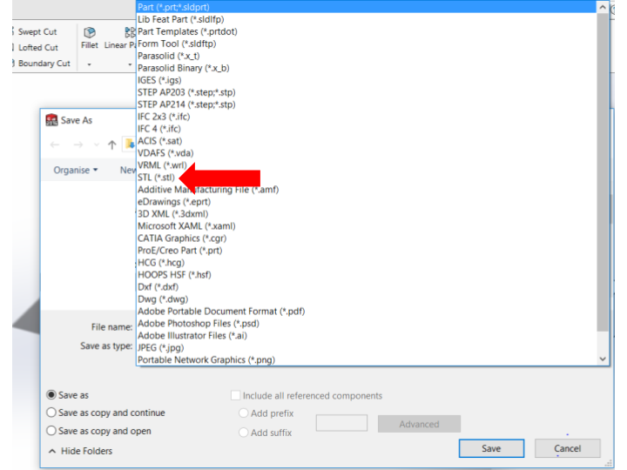Select Portable Network Graphics (*.png)
Screen dimensions: 627x470
[367, 360]
